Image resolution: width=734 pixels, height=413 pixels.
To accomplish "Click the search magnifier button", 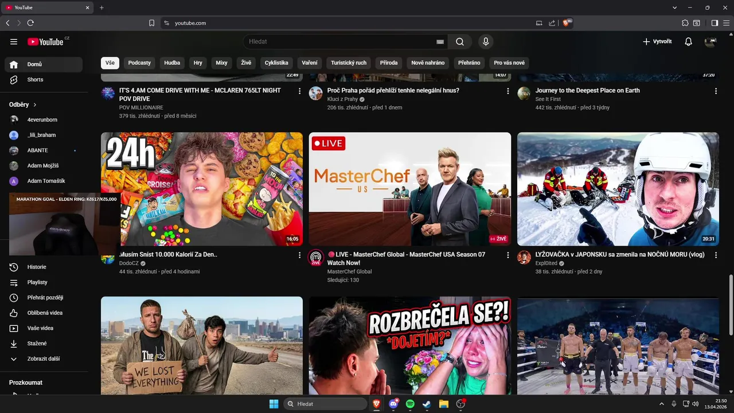I will 460,42.
